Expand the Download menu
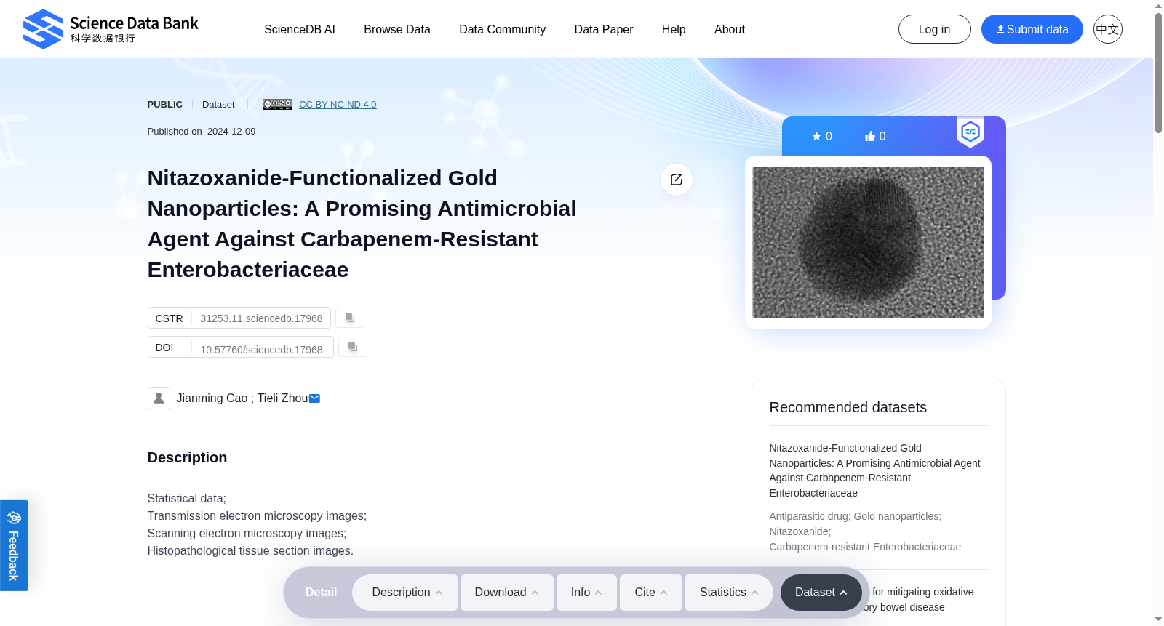 pos(507,593)
